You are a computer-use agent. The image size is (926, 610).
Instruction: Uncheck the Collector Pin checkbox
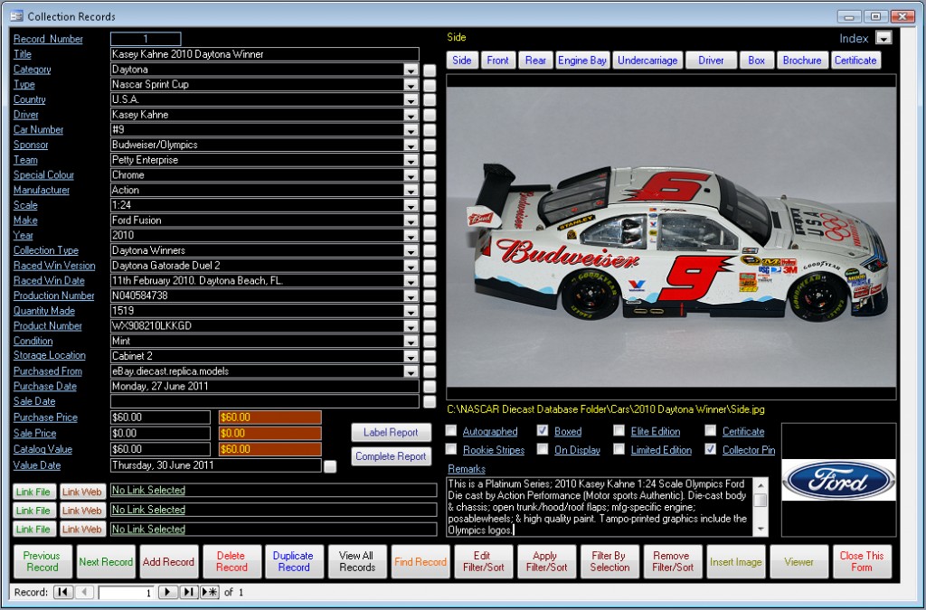(711, 449)
